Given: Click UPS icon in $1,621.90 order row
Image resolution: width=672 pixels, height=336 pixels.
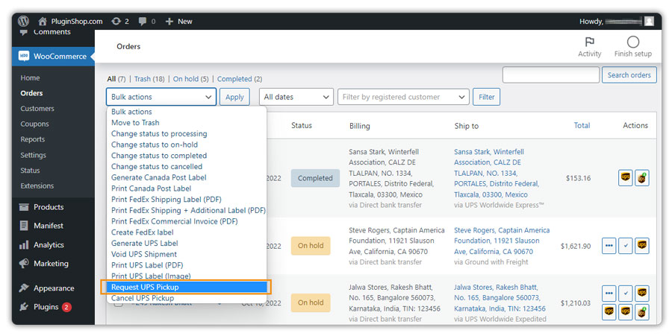Looking at the screenshot, I should tap(641, 245).
